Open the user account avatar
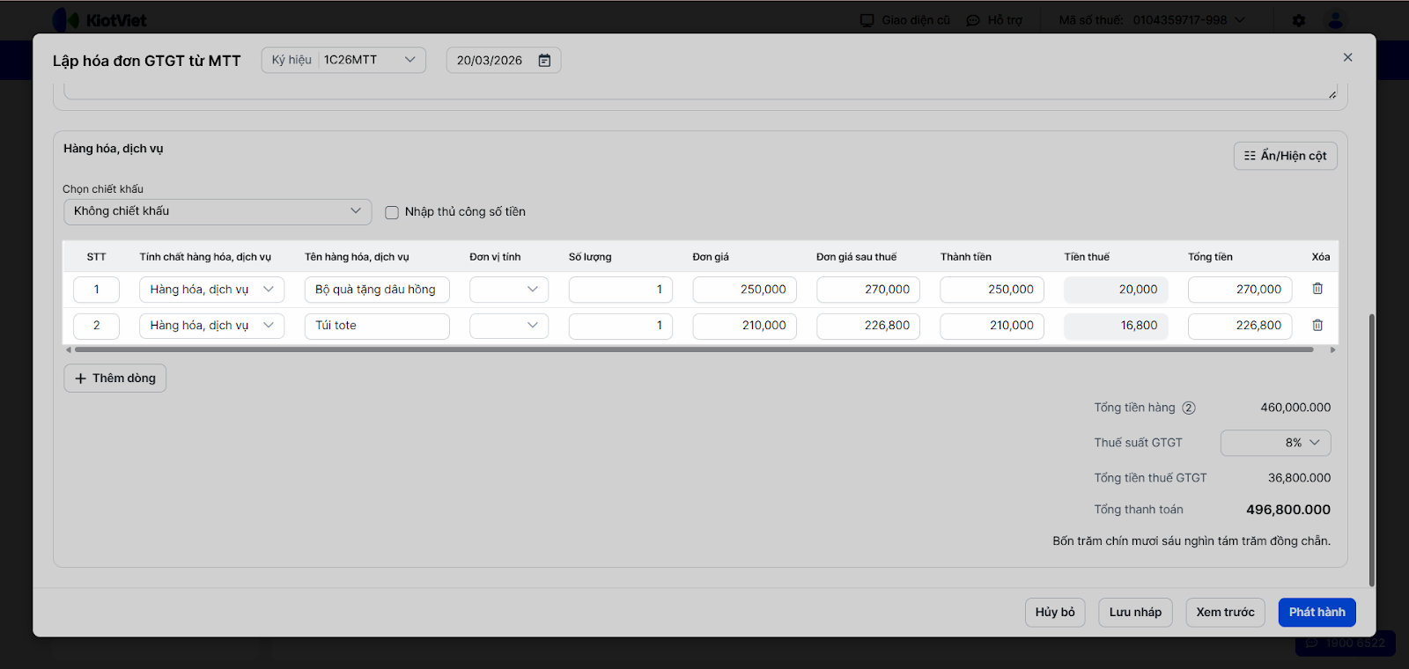This screenshot has width=1409, height=669. click(1335, 20)
